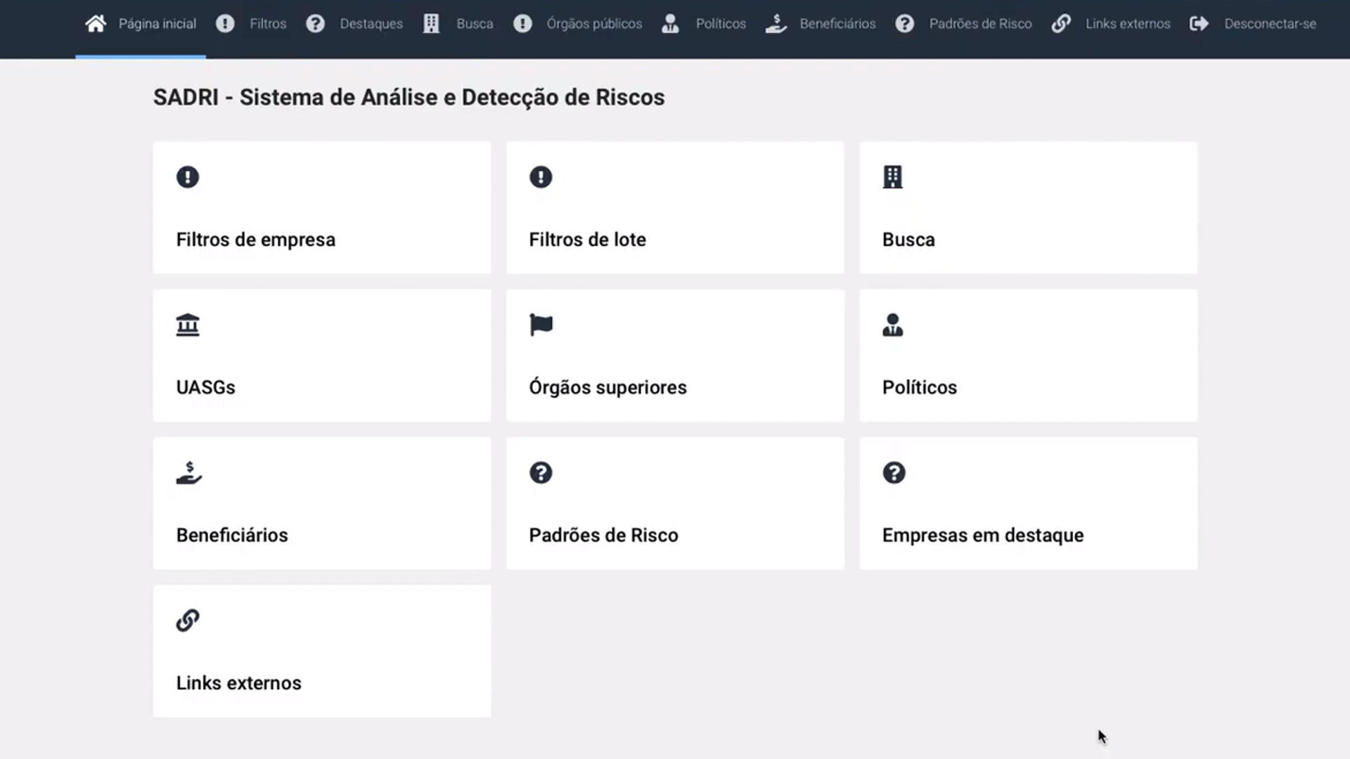Click the Busca building icon in navbar
This screenshot has height=759, width=1350.
point(431,23)
